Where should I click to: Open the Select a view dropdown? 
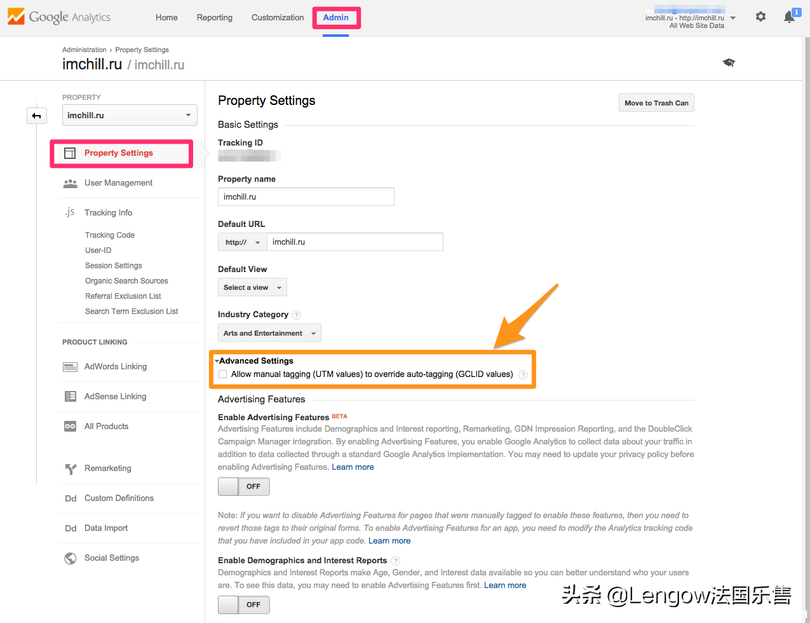pyautogui.click(x=252, y=287)
